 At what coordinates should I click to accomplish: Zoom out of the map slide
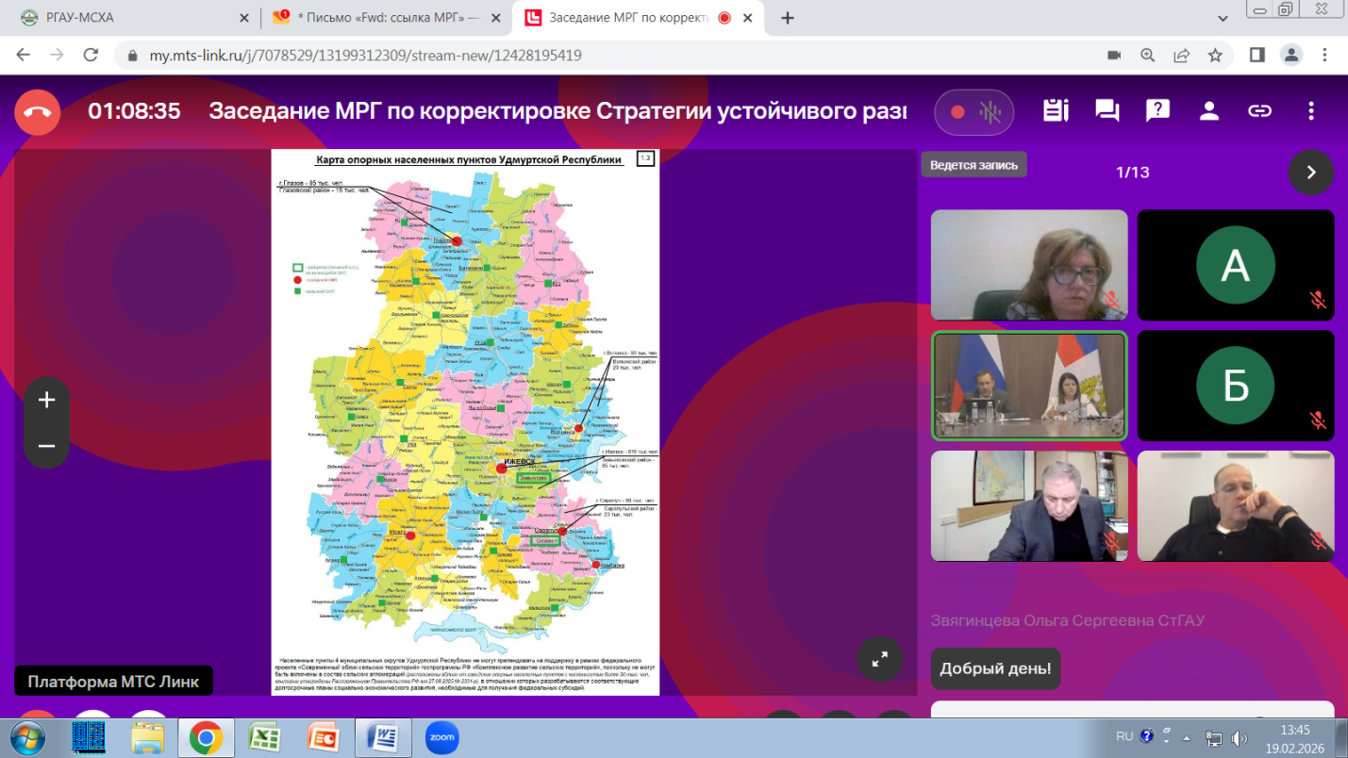[x=46, y=446]
